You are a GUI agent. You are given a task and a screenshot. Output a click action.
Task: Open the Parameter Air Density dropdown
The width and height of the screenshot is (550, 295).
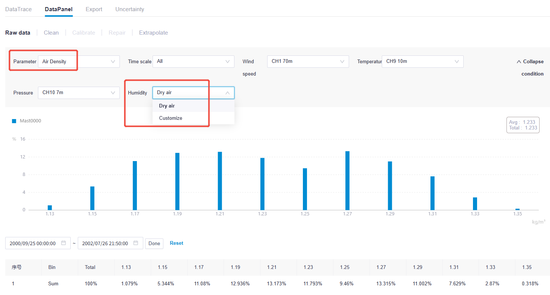(x=79, y=62)
